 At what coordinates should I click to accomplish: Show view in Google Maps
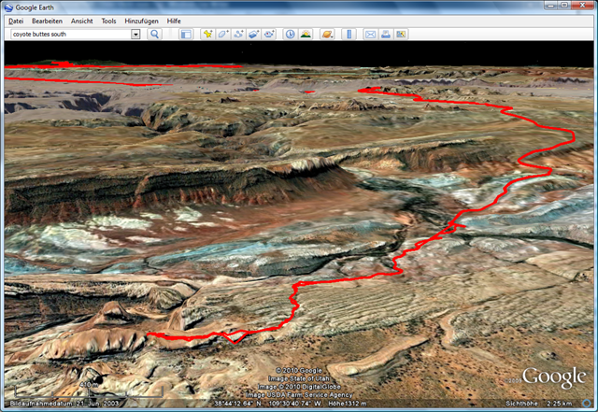(x=401, y=34)
